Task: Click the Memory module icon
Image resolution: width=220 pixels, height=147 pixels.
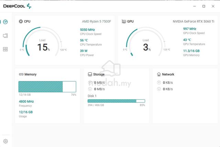Action: pyautogui.click(x=21, y=74)
